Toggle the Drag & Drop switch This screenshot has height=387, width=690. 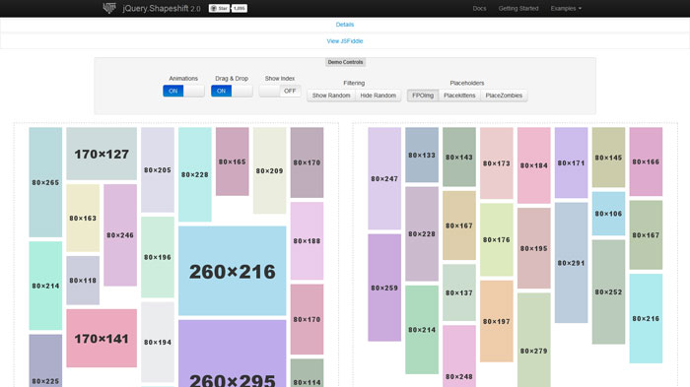click(232, 91)
